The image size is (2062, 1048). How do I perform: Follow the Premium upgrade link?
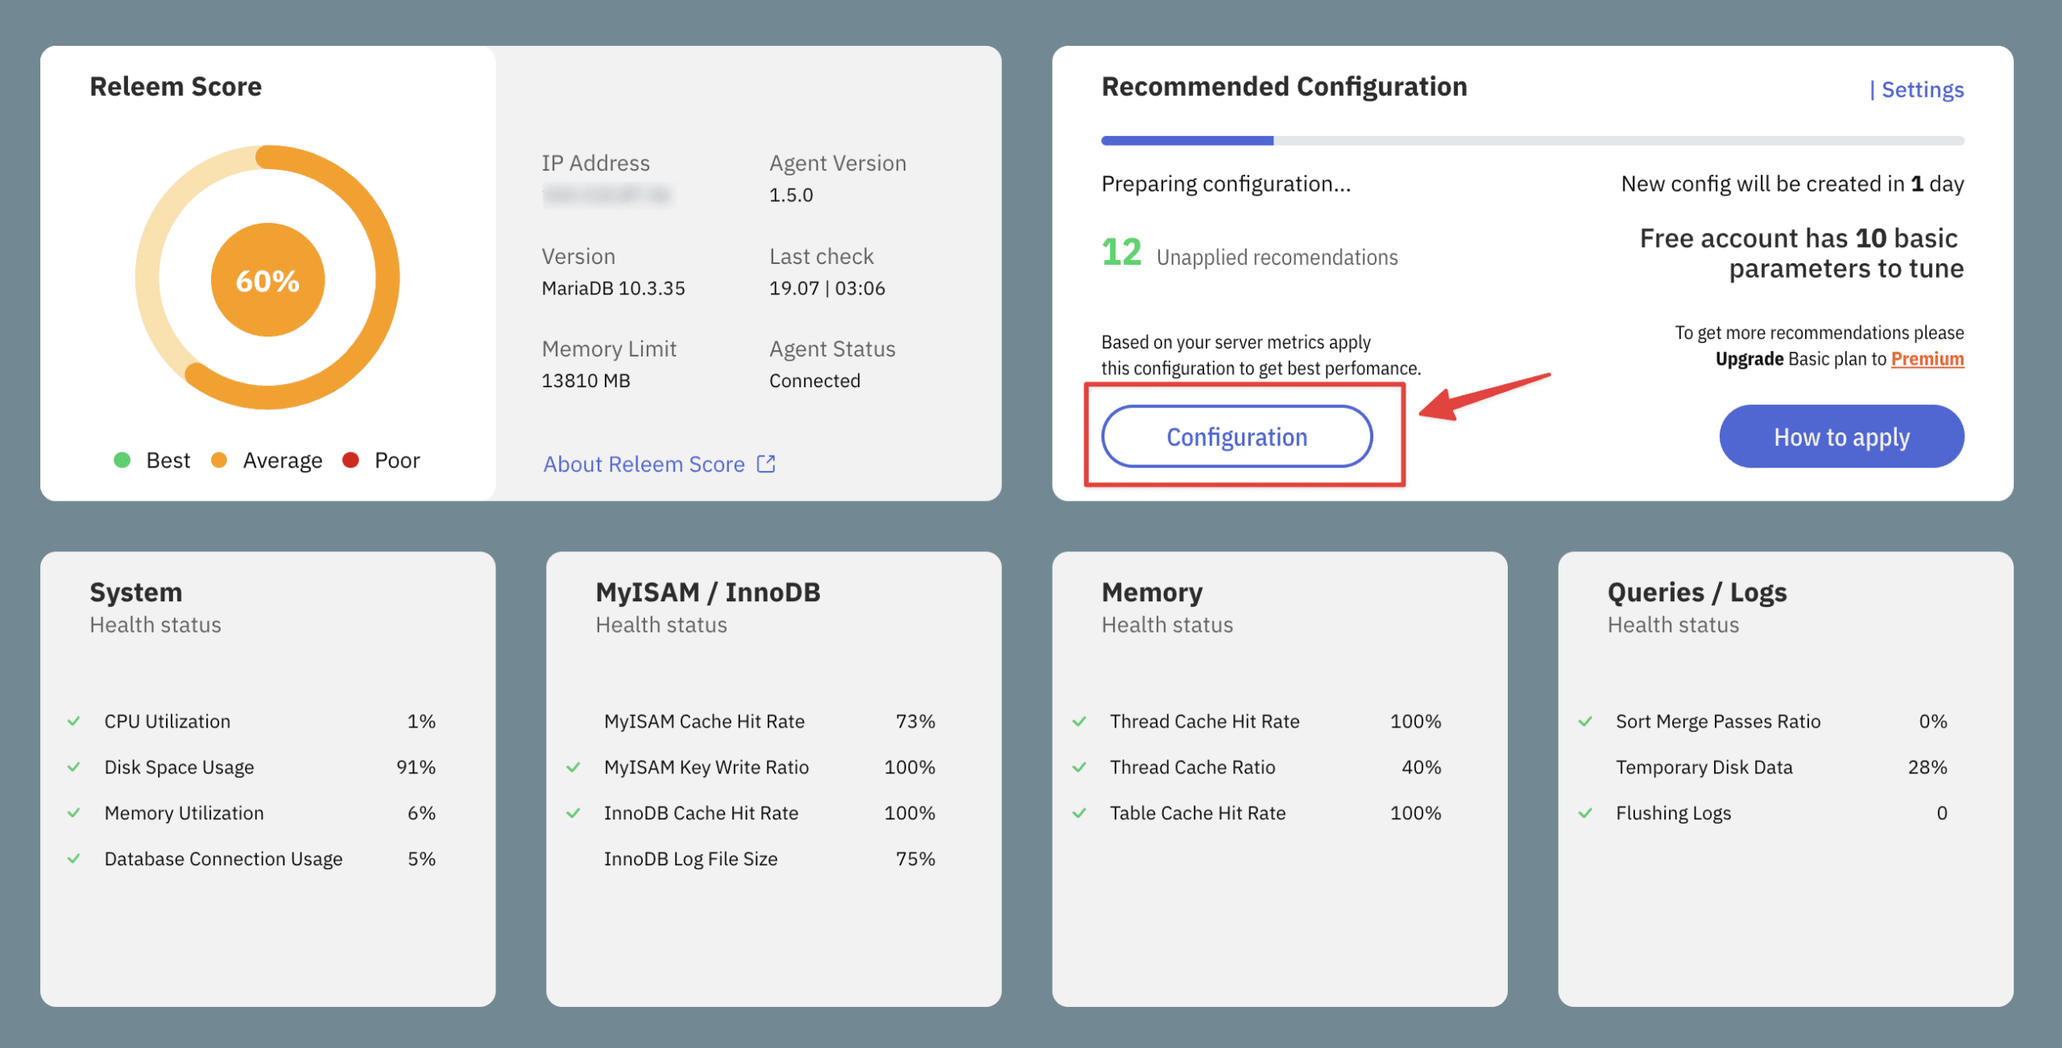[x=1927, y=359]
